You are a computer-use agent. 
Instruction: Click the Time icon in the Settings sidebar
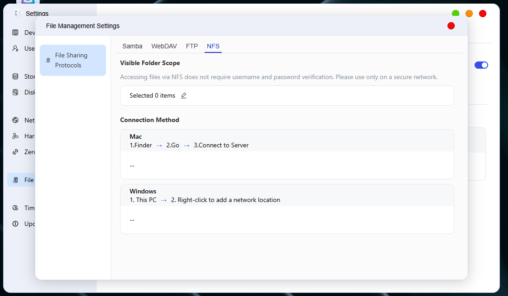tap(15, 208)
